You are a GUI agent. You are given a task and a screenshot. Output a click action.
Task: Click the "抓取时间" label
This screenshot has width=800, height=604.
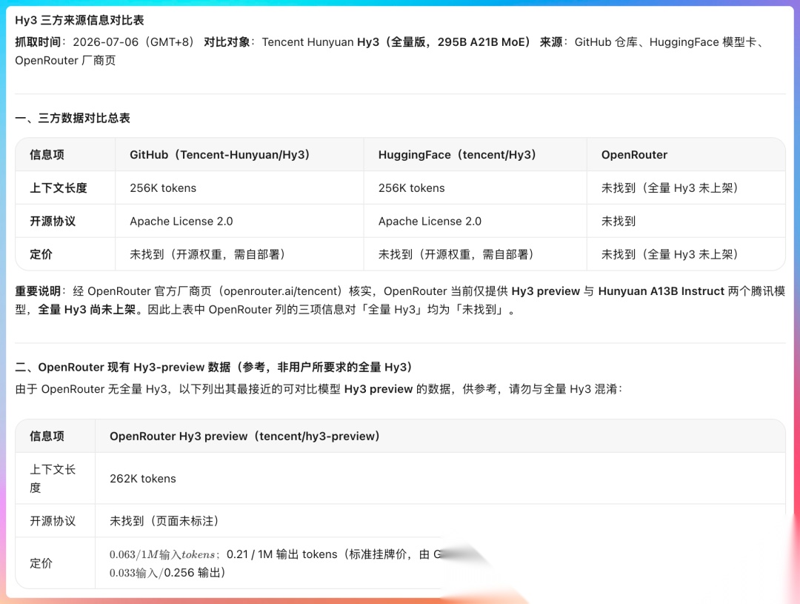(x=39, y=42)
